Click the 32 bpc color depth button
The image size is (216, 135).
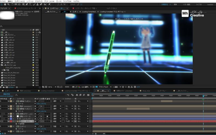(x=11, y=87)
